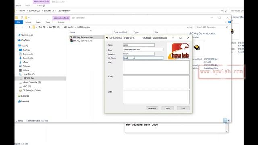Sort files by Date modified column

[x=120, y=32]
